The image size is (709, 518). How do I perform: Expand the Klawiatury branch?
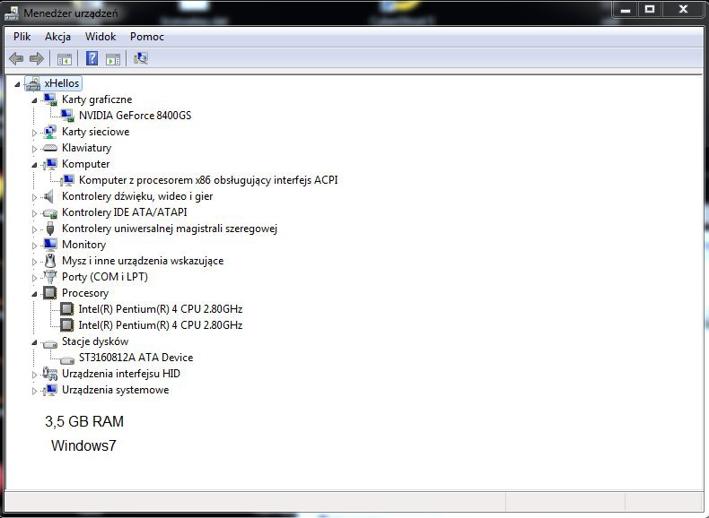click(34, 149)
